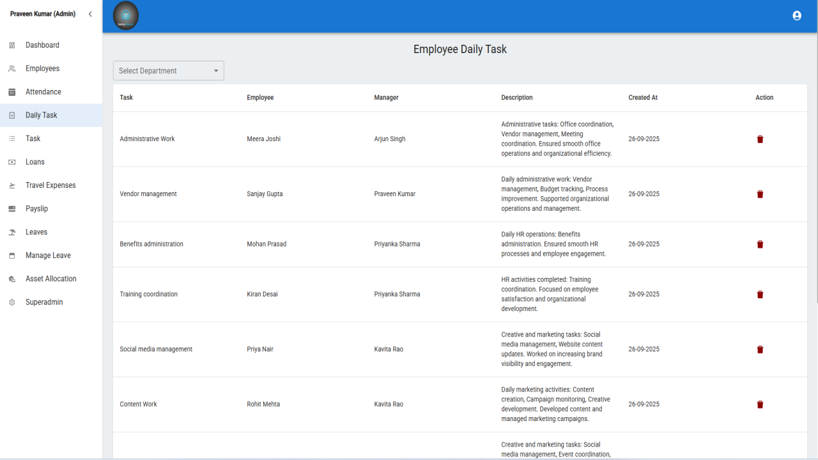The image size is (818, 460).
Task: Click the Benefits administration task name
Action: click(151, 244)
